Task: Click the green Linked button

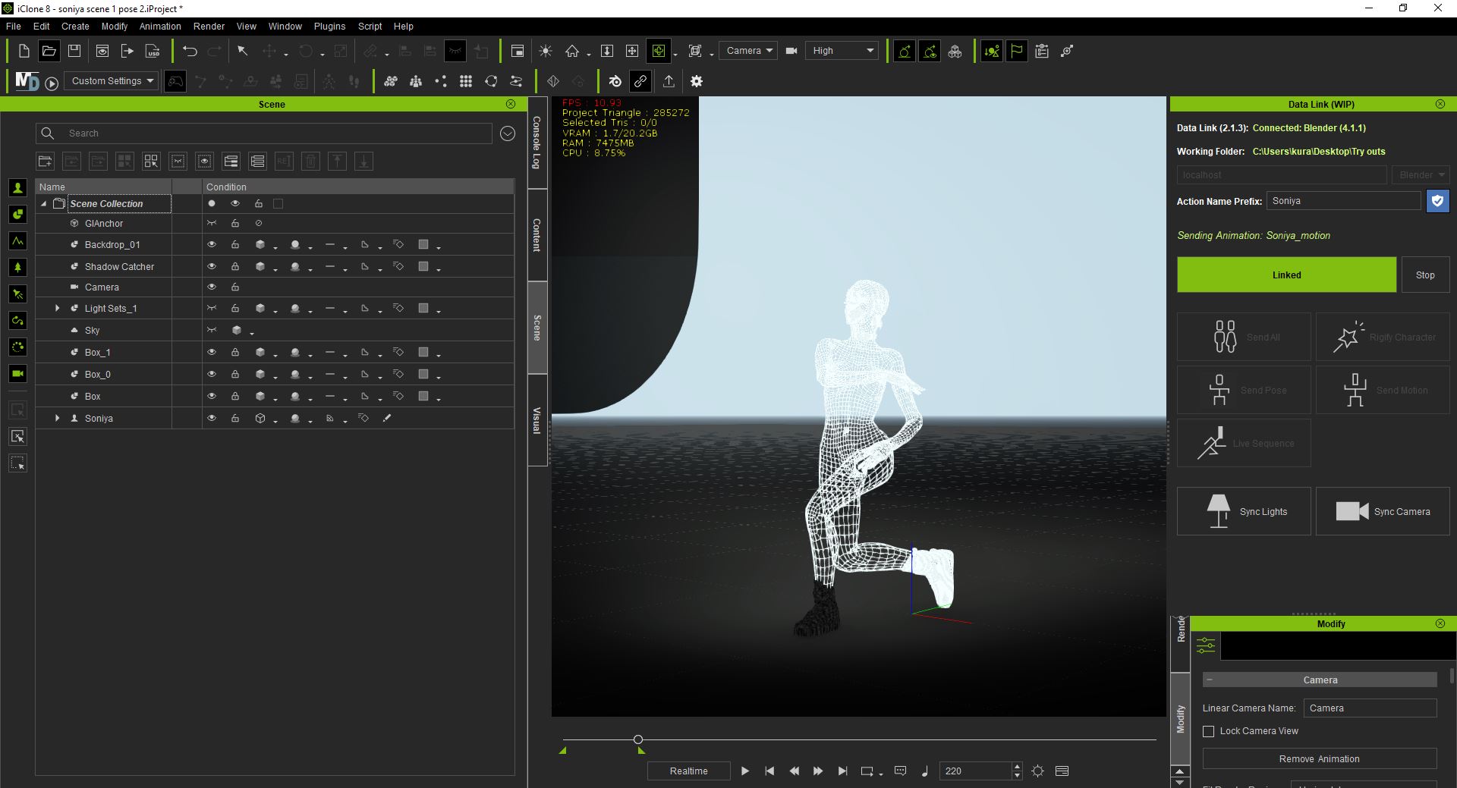Action: coord(1286,275)
